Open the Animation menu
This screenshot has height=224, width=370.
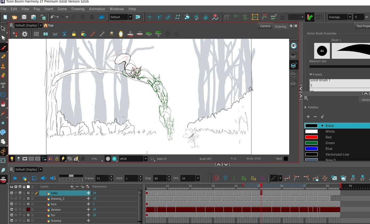pos(97,9)
